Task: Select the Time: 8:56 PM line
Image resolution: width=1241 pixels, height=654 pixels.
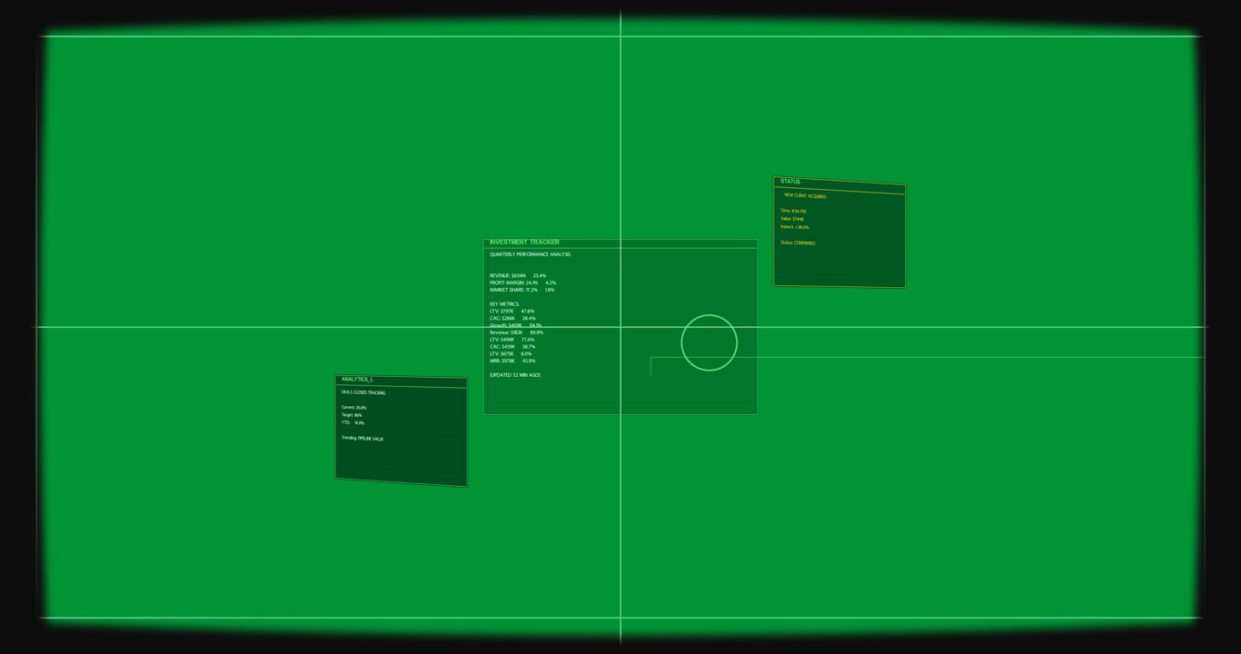Action: coord(793,212)
